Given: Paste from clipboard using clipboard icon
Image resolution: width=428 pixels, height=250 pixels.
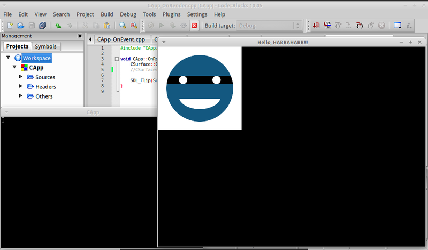Looking at the screenshot, I should click(107, 26).
